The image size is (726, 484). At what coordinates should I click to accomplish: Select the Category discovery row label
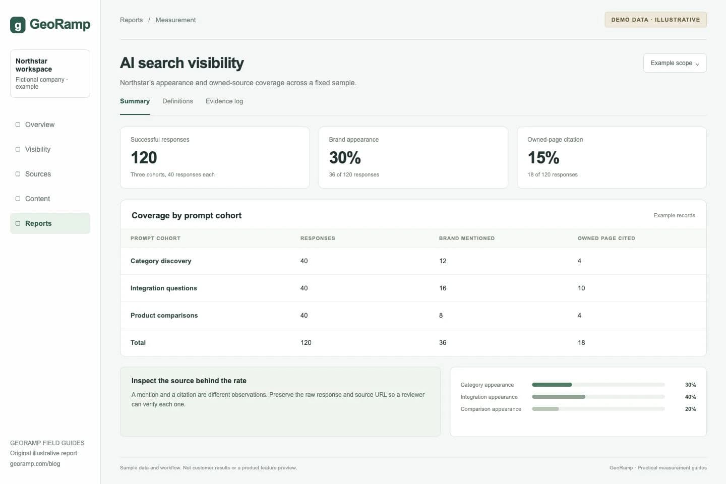(x=161, y=261)
